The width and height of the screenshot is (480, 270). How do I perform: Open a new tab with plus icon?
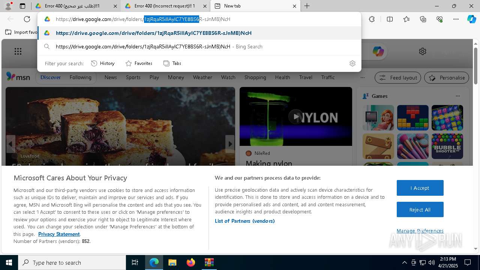[x=307, y=6]
